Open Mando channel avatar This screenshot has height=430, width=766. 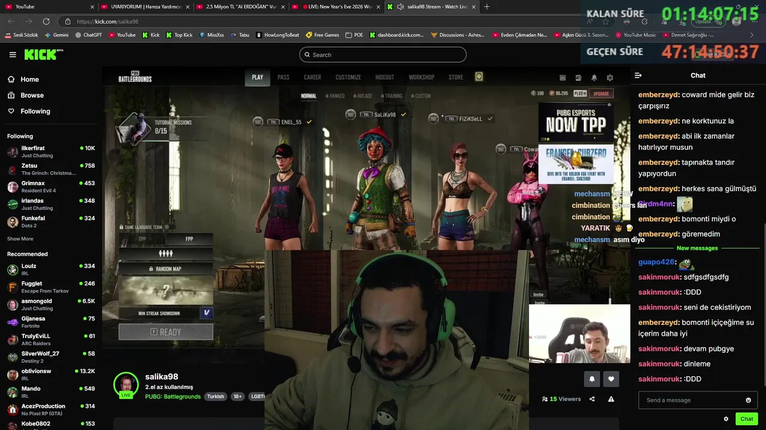click(x=13, y=392)
